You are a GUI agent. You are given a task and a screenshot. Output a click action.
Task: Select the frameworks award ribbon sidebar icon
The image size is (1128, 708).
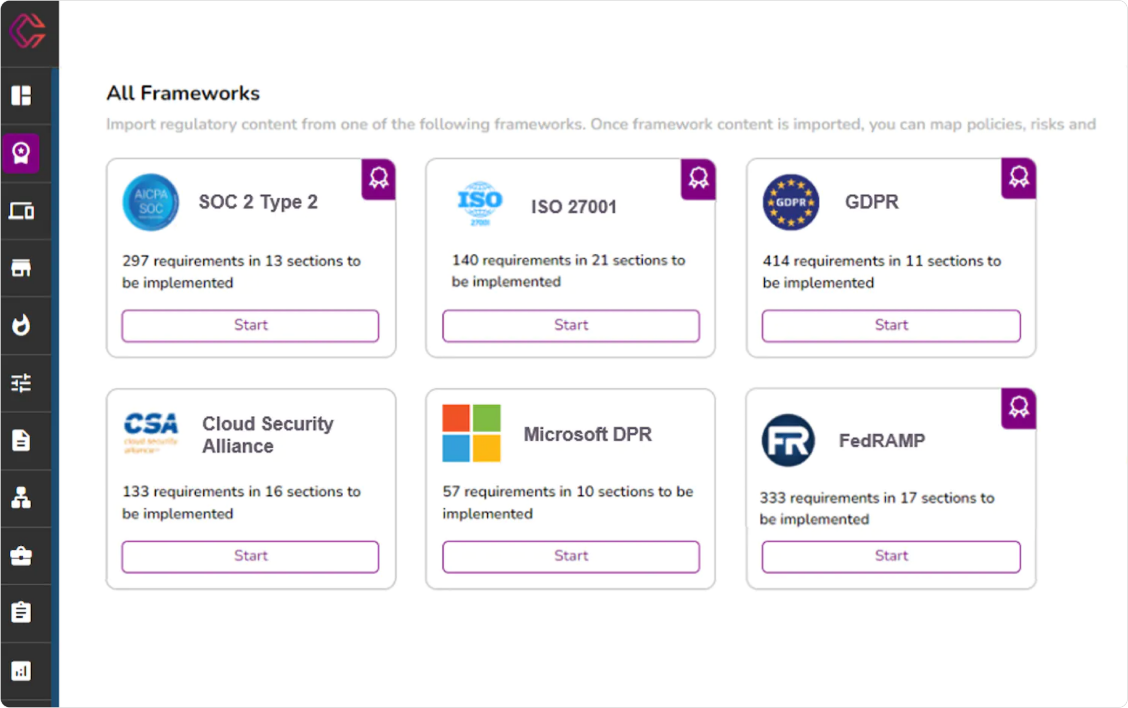pyautogui.click(x=21, y=153)
